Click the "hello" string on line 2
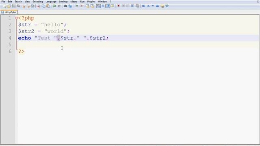Screen dimensions: 260x146 52,24
